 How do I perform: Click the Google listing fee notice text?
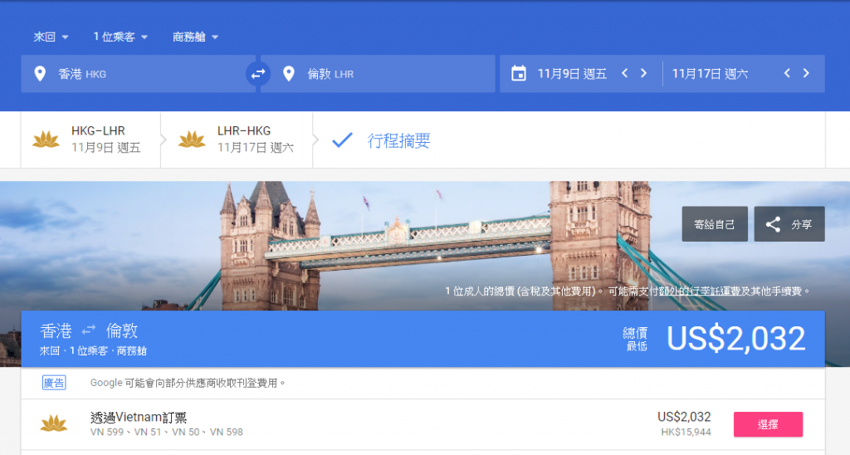pos(188,383)
